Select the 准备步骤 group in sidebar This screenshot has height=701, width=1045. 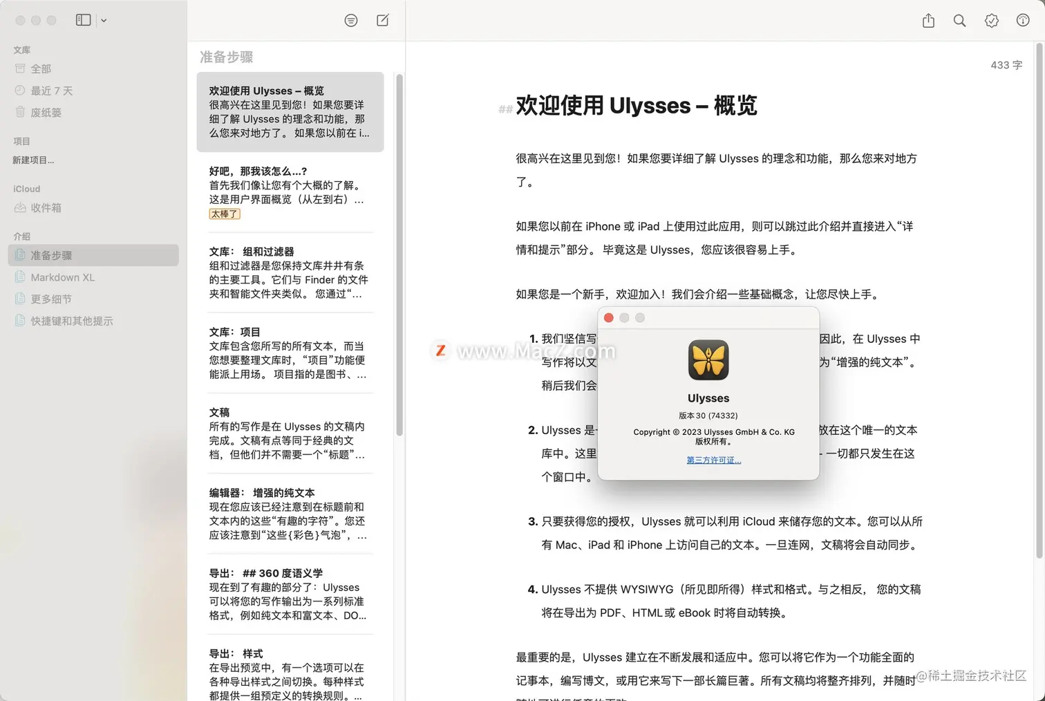point(93,255)
